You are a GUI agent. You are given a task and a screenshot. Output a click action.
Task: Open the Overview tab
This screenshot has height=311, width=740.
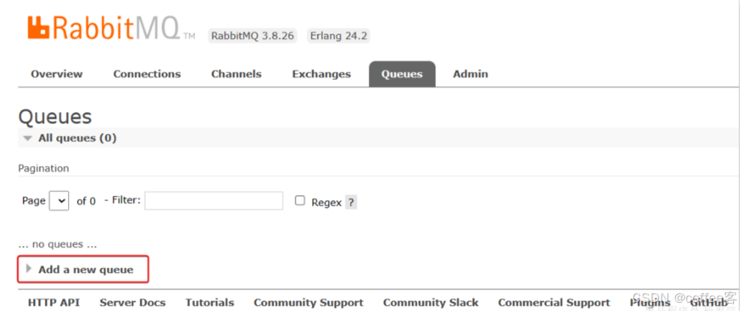click(x=57, y=74)
